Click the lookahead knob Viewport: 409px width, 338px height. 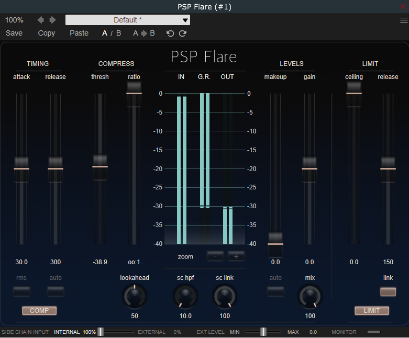135,297
